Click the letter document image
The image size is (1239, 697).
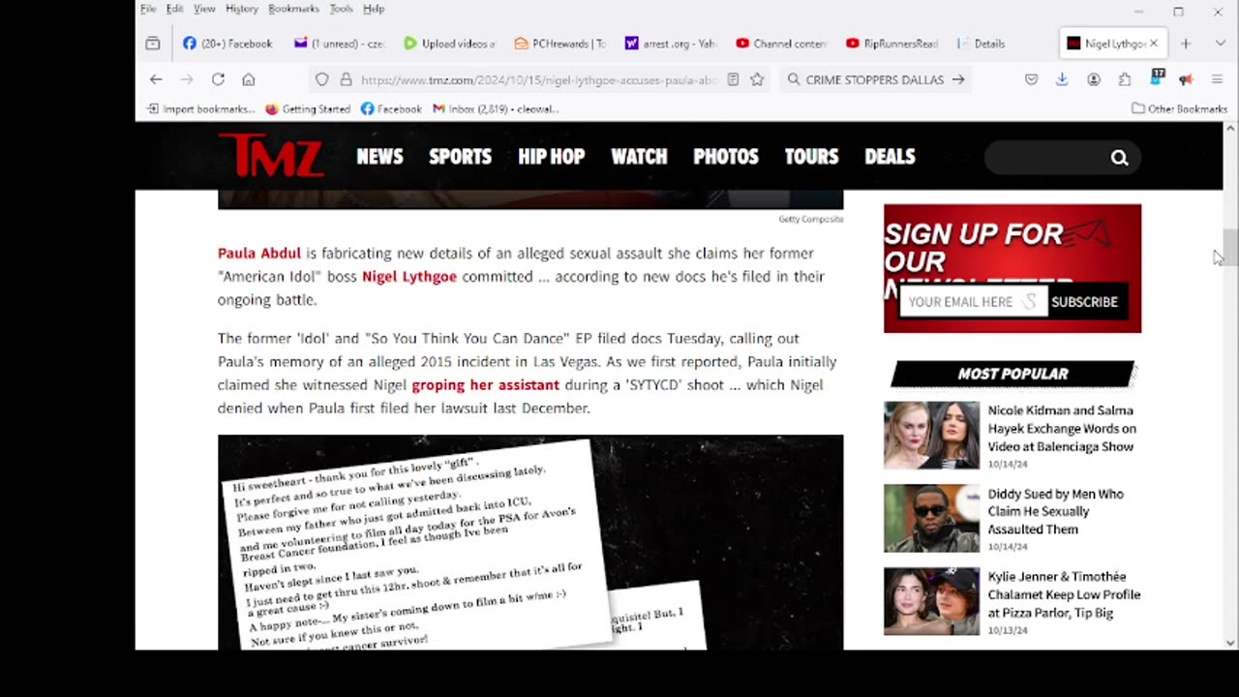click(530, 542)
